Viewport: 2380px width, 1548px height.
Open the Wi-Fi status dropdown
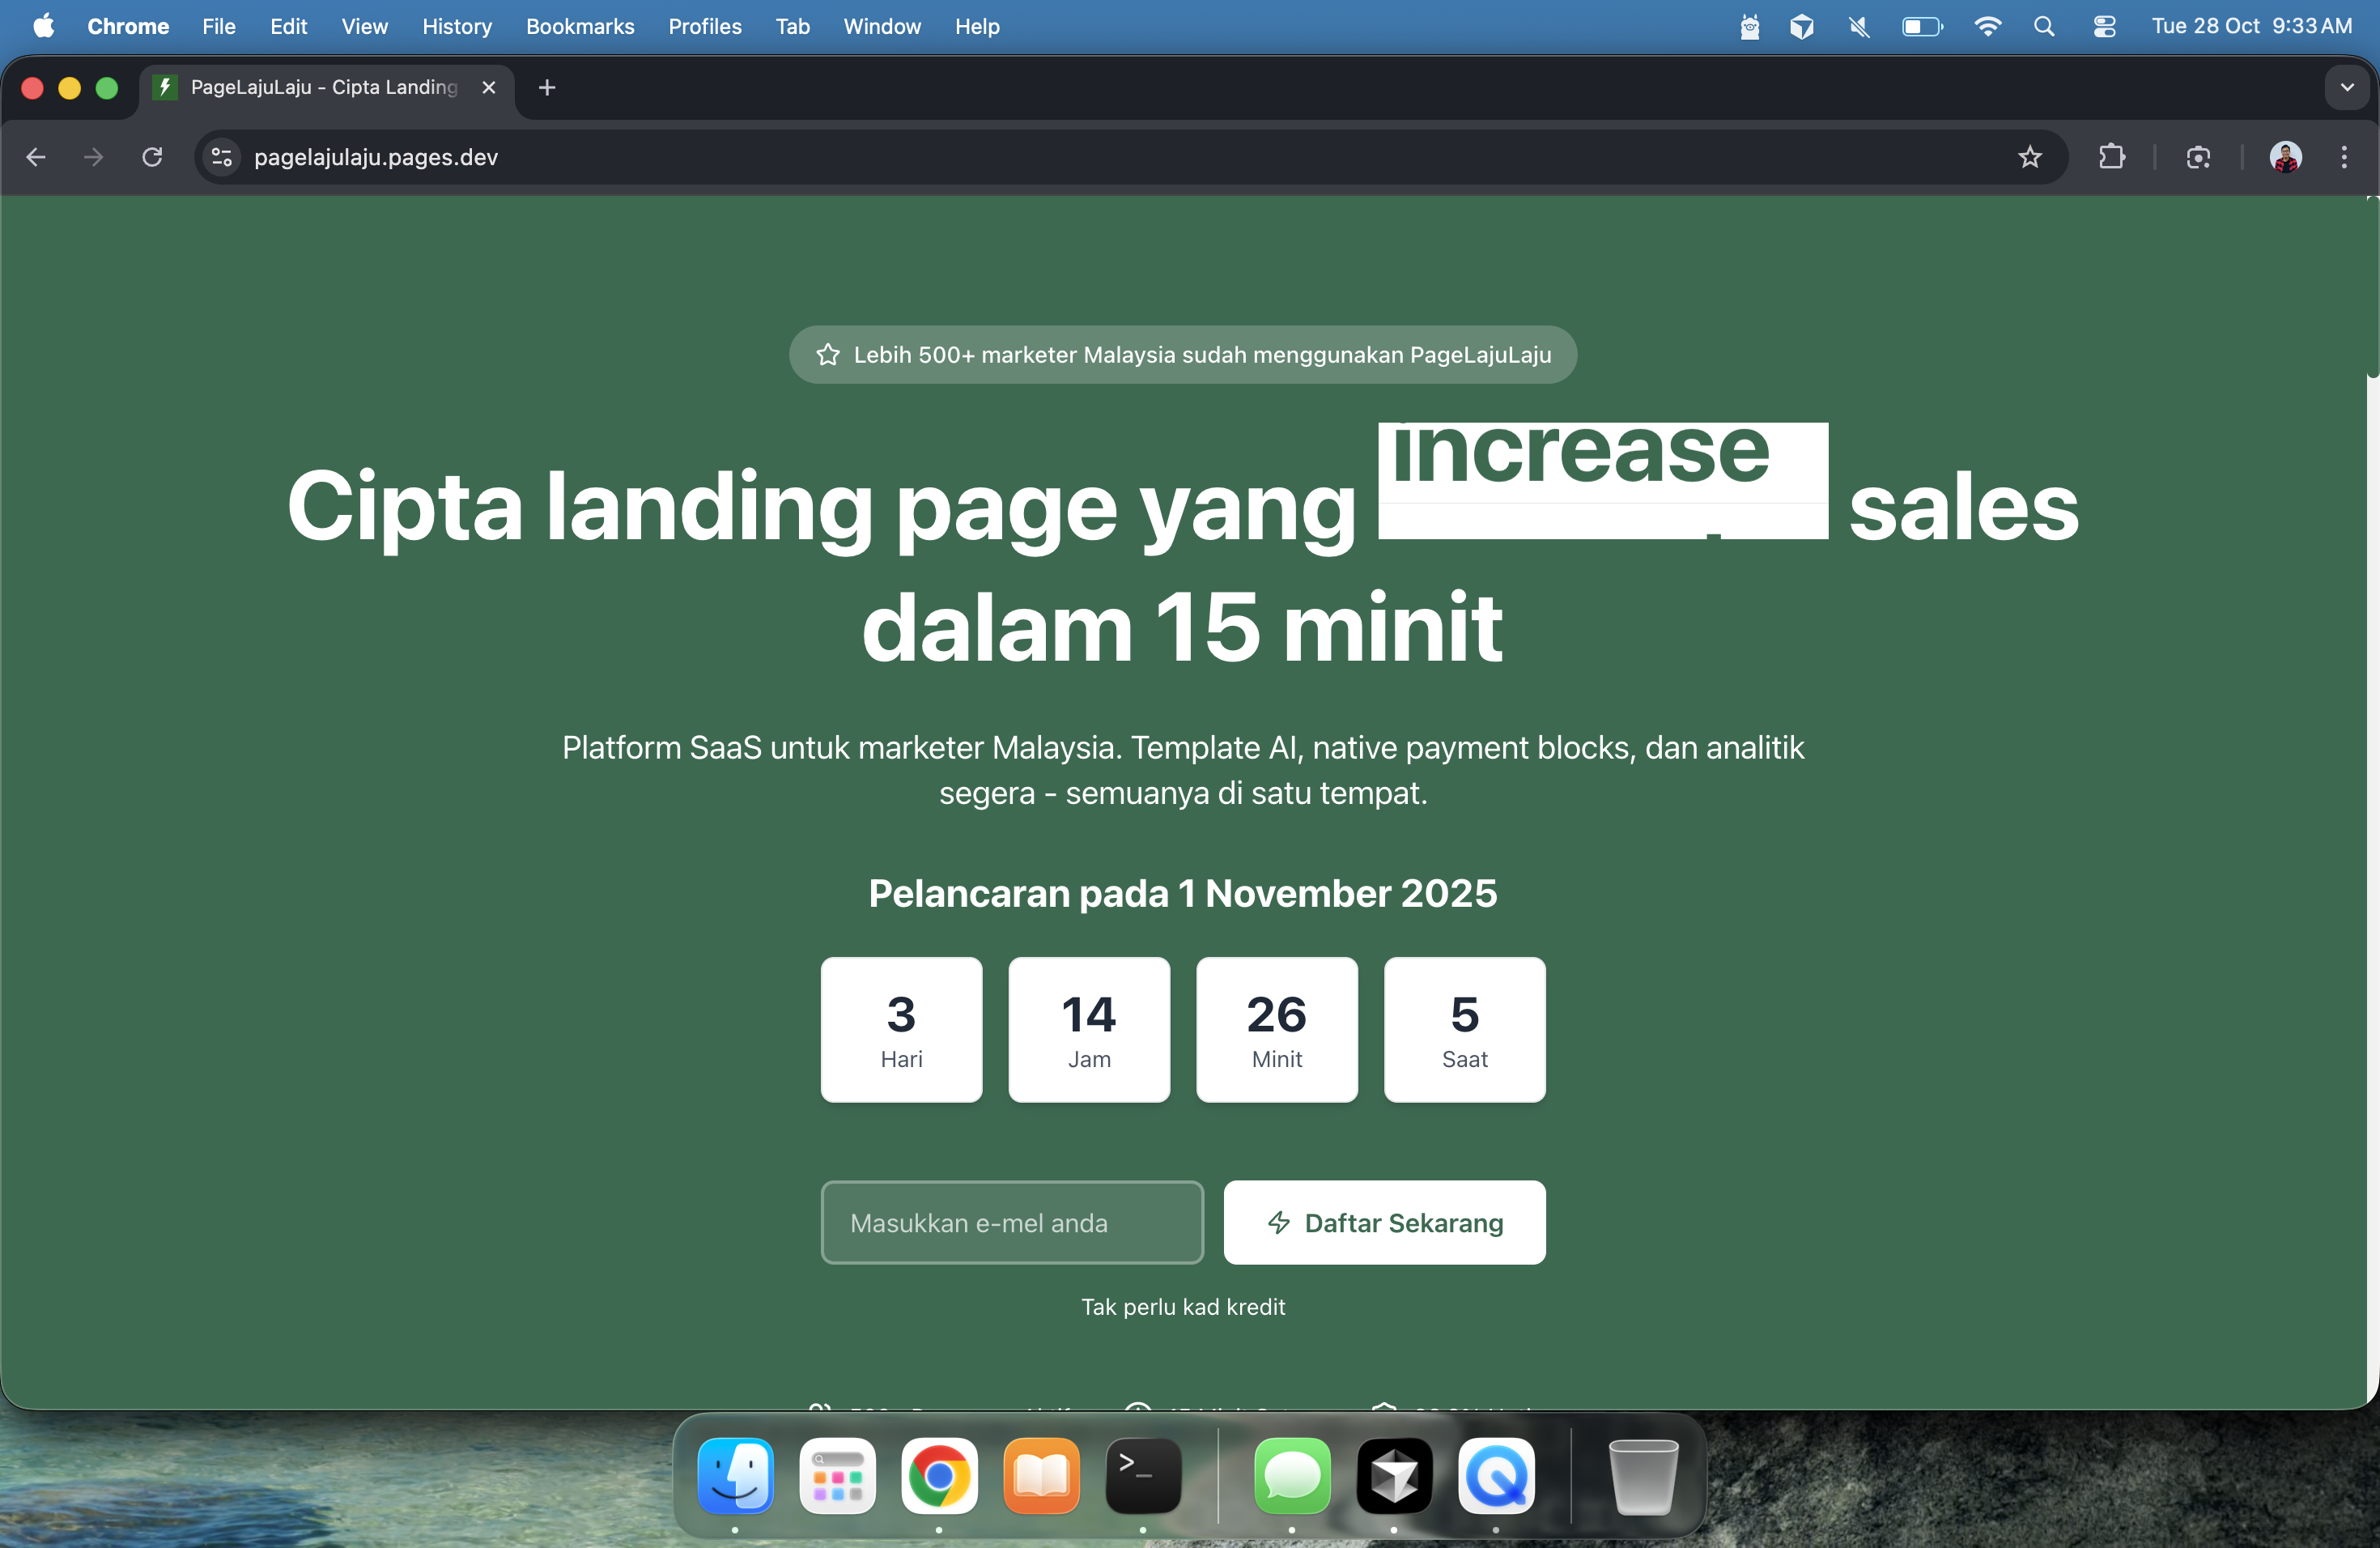(x=1987, y=27)
